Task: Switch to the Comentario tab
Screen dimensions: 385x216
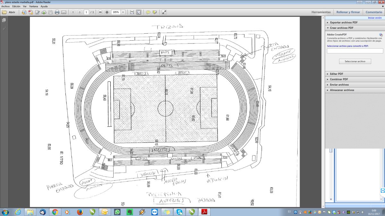Action: tap(374, 12)
